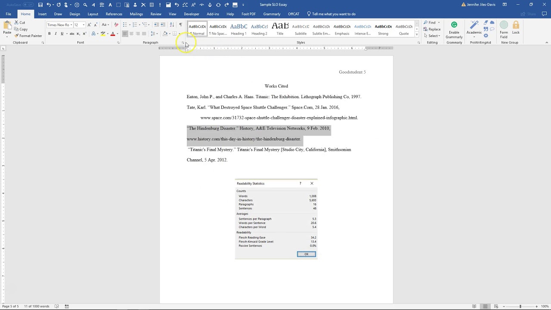This screenshot has height=310, width=551.
Task: Center align the text
Action: (132, 34)
